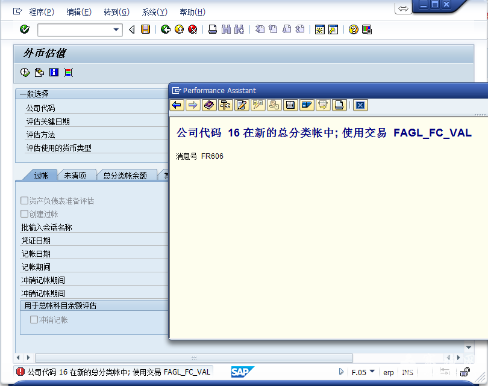The image size is (488, 386).
Task: Click the red Cancel icon
Action: pyautogui.click(x=193, y=29)
